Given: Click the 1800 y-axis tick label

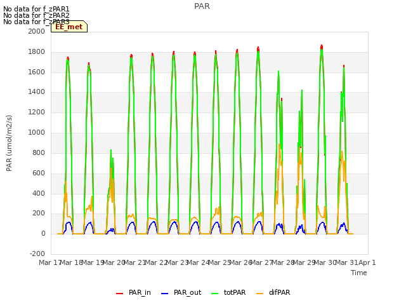Looking at the screenshot, I should 37,52.
